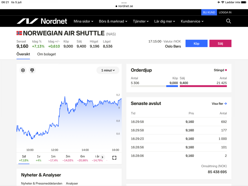This screenshot has height=186, width=248.
Task: Click the red Sälj order depth bar
Action: click(x=203, y=86)
